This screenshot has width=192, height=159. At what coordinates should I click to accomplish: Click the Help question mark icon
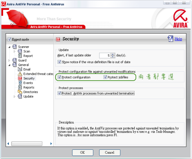tap(170, 39)
